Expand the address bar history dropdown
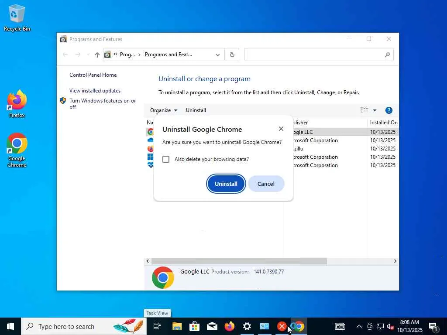 (x=218, y=55)
